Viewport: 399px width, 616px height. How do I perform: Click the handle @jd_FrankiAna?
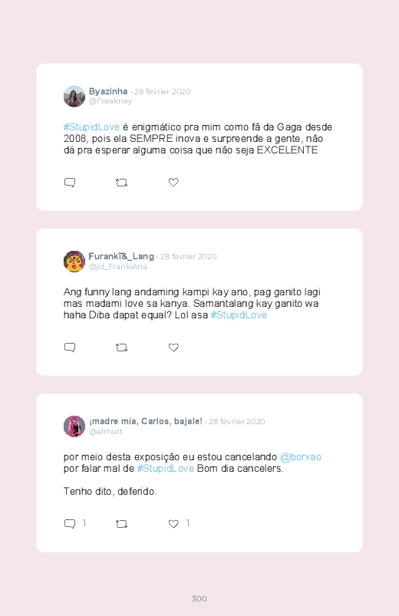[x=118, y=267]
